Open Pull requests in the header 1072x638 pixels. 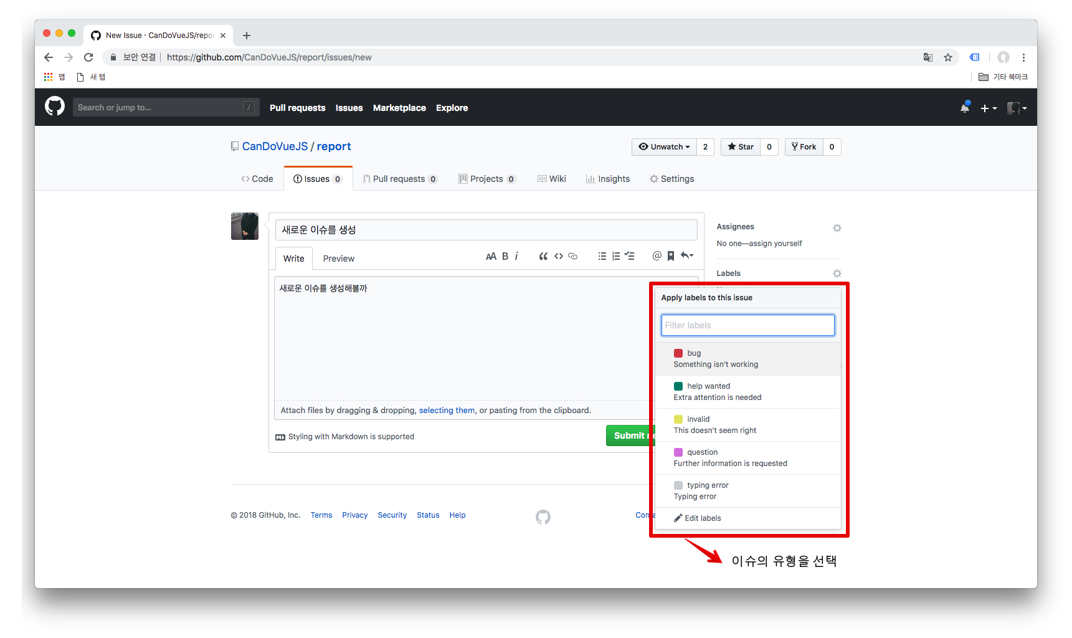coord(298,108)
